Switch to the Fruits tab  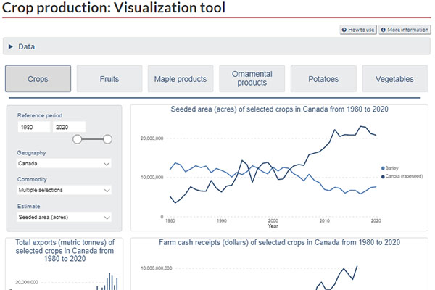point(109,78)
